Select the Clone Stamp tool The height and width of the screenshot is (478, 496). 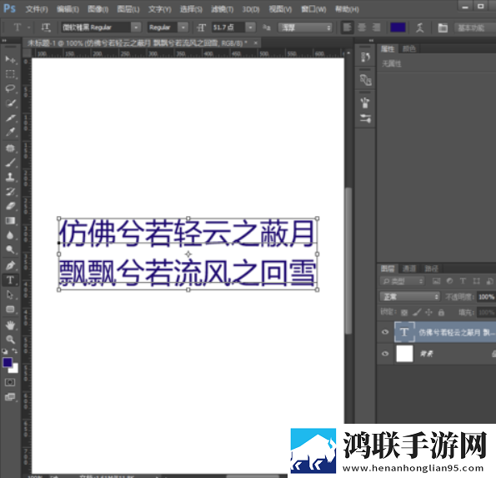pos(10,178)
